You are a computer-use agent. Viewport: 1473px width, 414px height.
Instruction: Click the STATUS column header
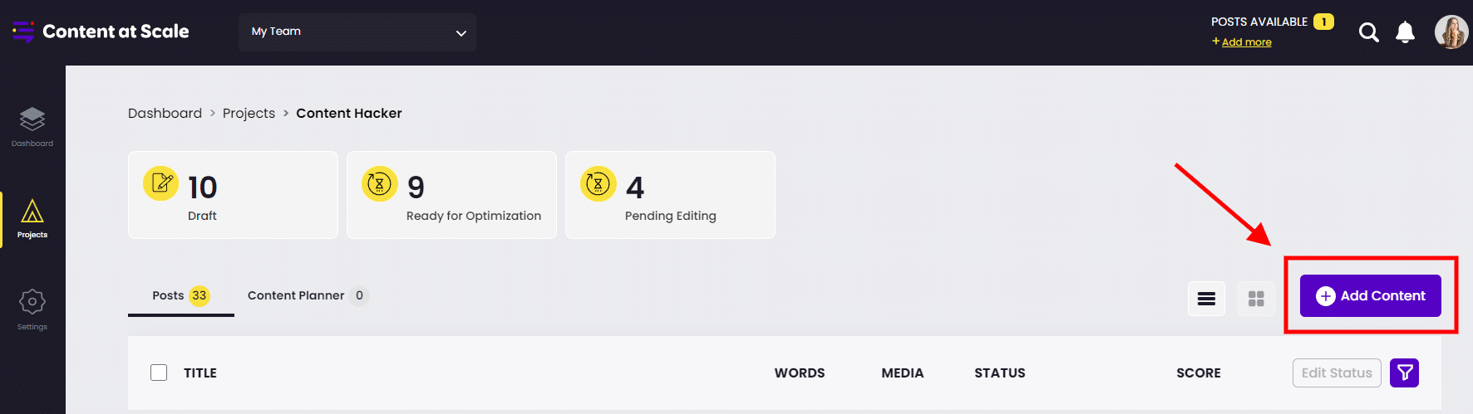(x=1000, y=373)
